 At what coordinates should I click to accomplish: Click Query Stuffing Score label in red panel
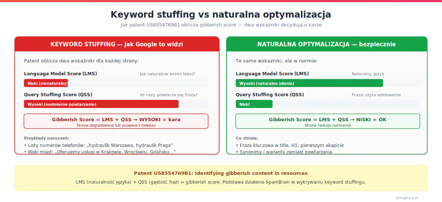coord(58,95)
